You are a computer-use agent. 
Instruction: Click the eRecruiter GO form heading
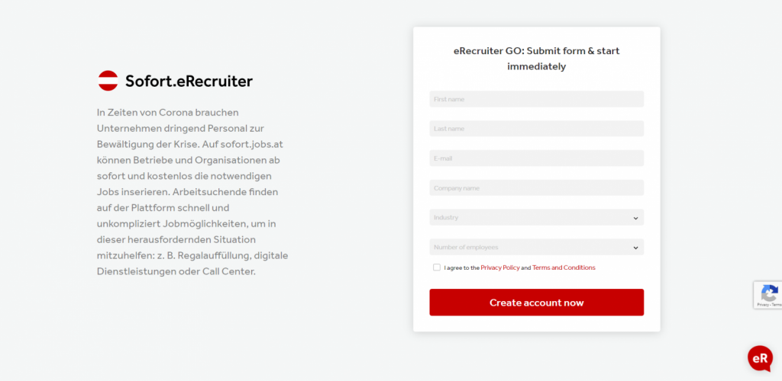pyautogui.click(x=537, y=59)
